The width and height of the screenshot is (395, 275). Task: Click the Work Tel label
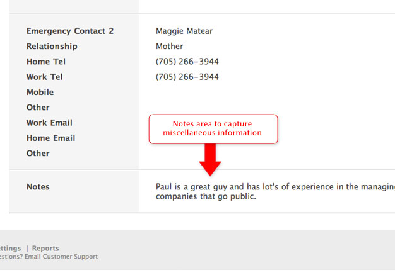pos(44,77)
